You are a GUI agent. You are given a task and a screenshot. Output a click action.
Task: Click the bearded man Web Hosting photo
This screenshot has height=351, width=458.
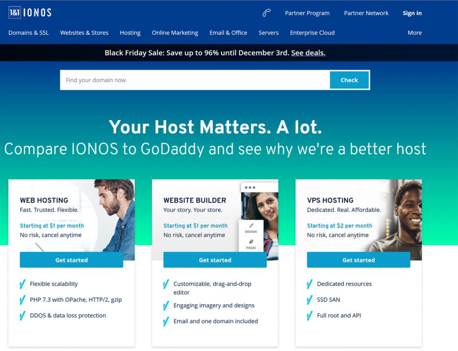[x=115, y=216]
